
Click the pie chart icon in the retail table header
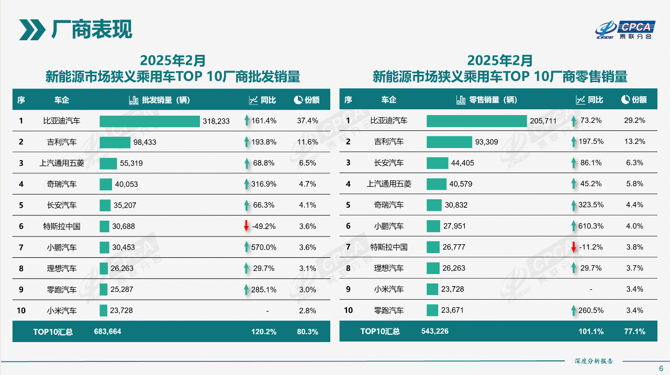[625, 99]
